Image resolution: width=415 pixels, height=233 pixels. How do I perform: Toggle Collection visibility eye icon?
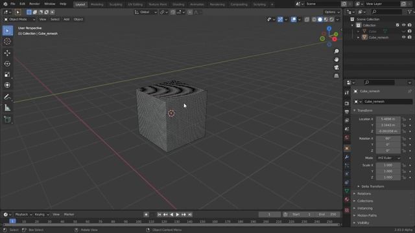click(x=403, y=25)
